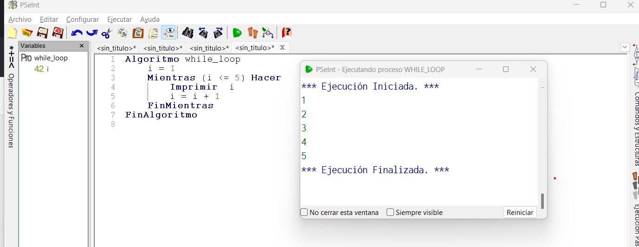Close the active sin_titulo tab
This screenshot has width=639, height=247.
[282, 47]
